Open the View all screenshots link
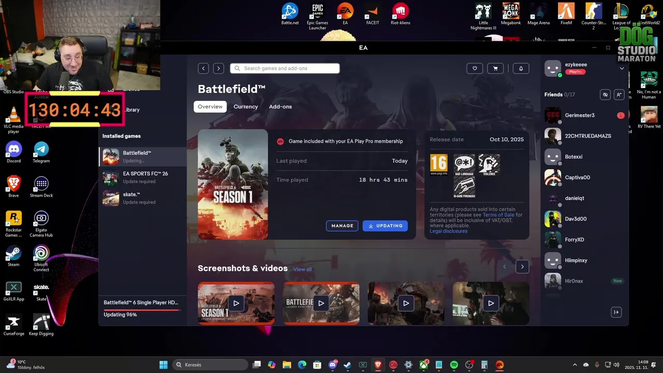 (302, 269)
